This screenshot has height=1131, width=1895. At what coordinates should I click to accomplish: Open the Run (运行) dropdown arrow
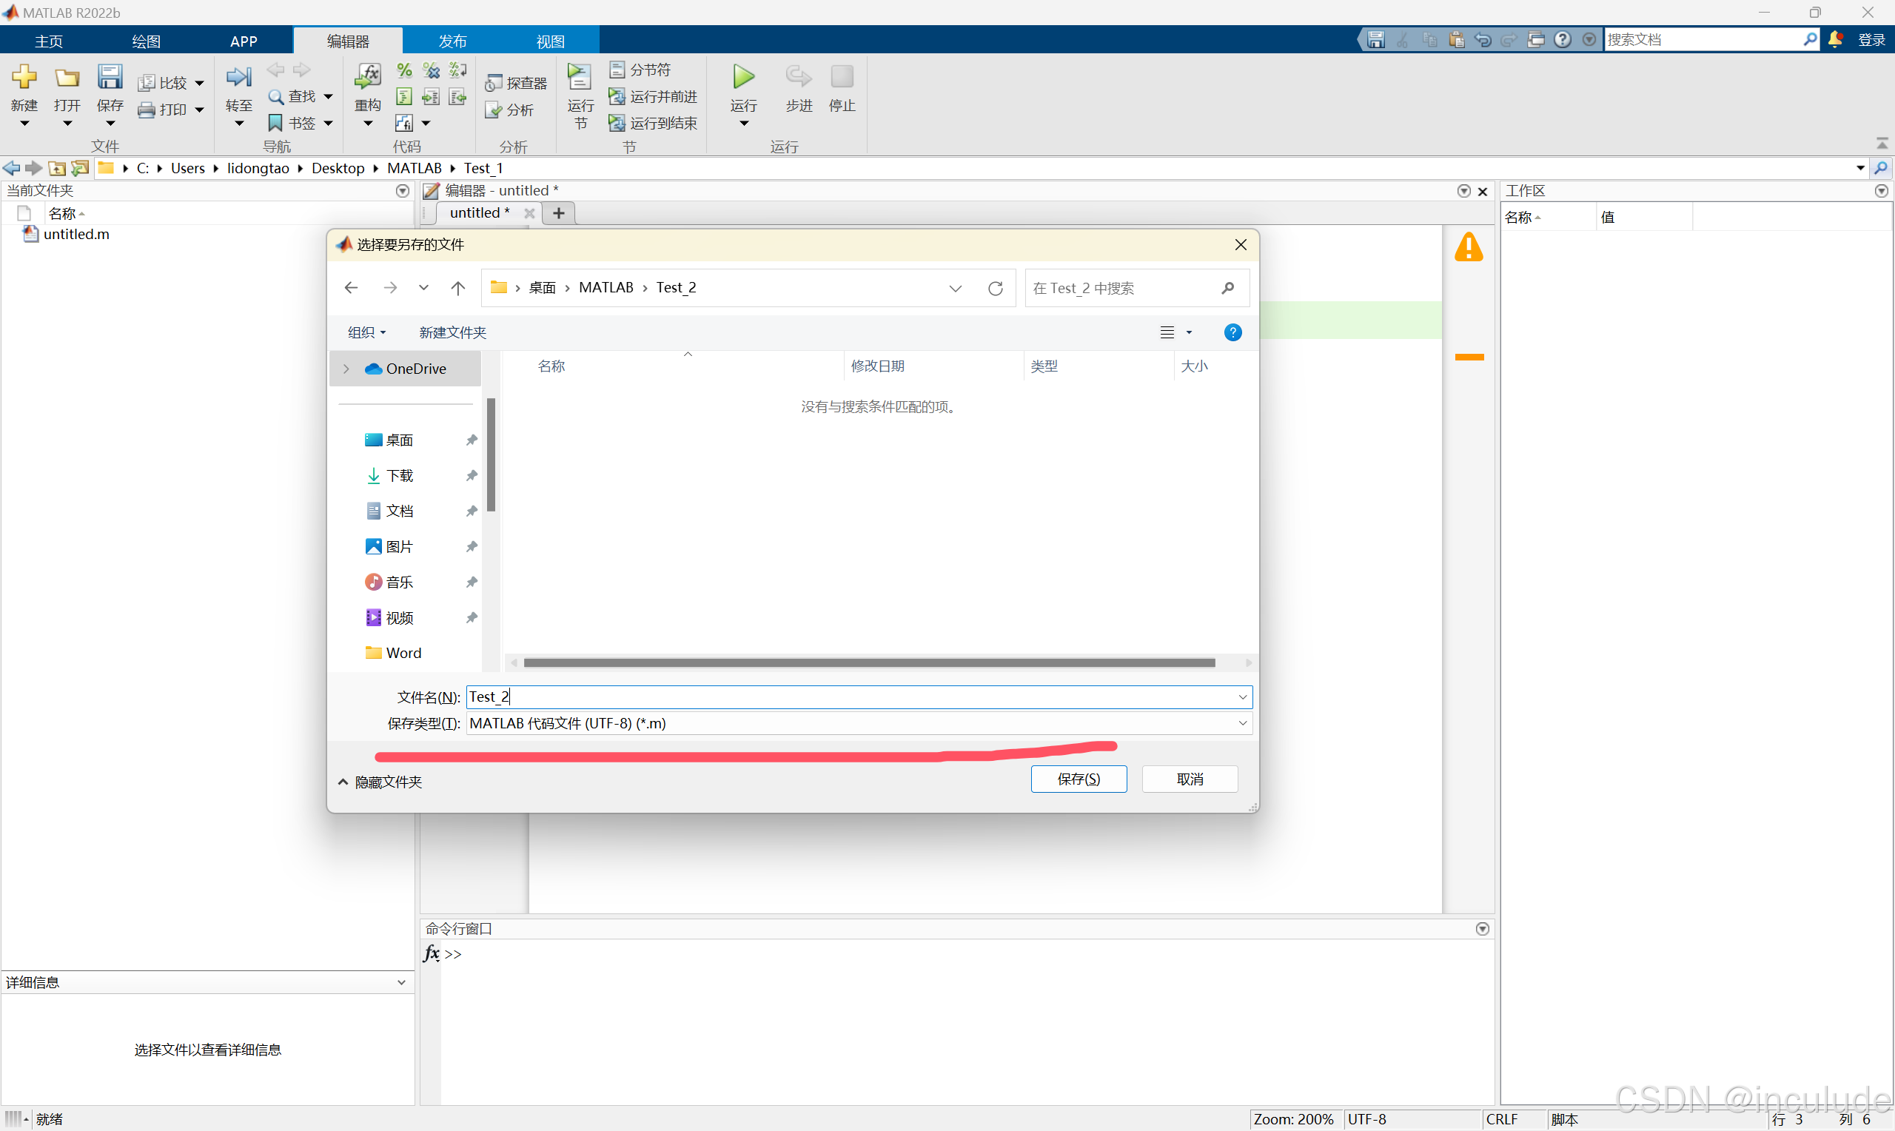[x=744, y=124]
